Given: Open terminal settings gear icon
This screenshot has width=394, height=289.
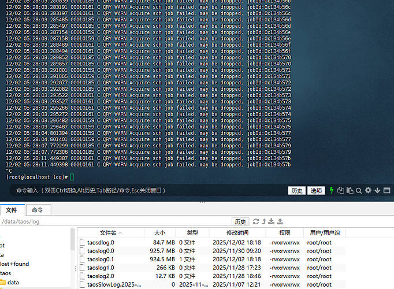Looking at the screenshot, I should 368,190.
